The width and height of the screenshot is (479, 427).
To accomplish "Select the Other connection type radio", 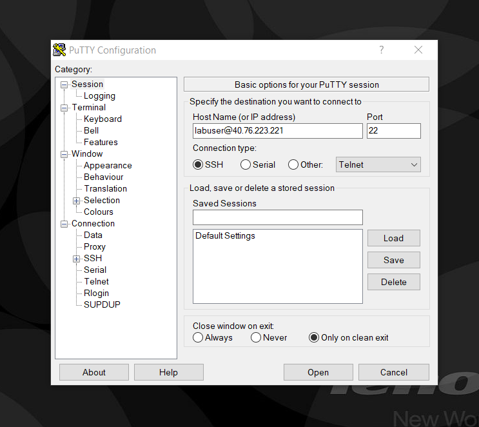I will tap(293, 164).
